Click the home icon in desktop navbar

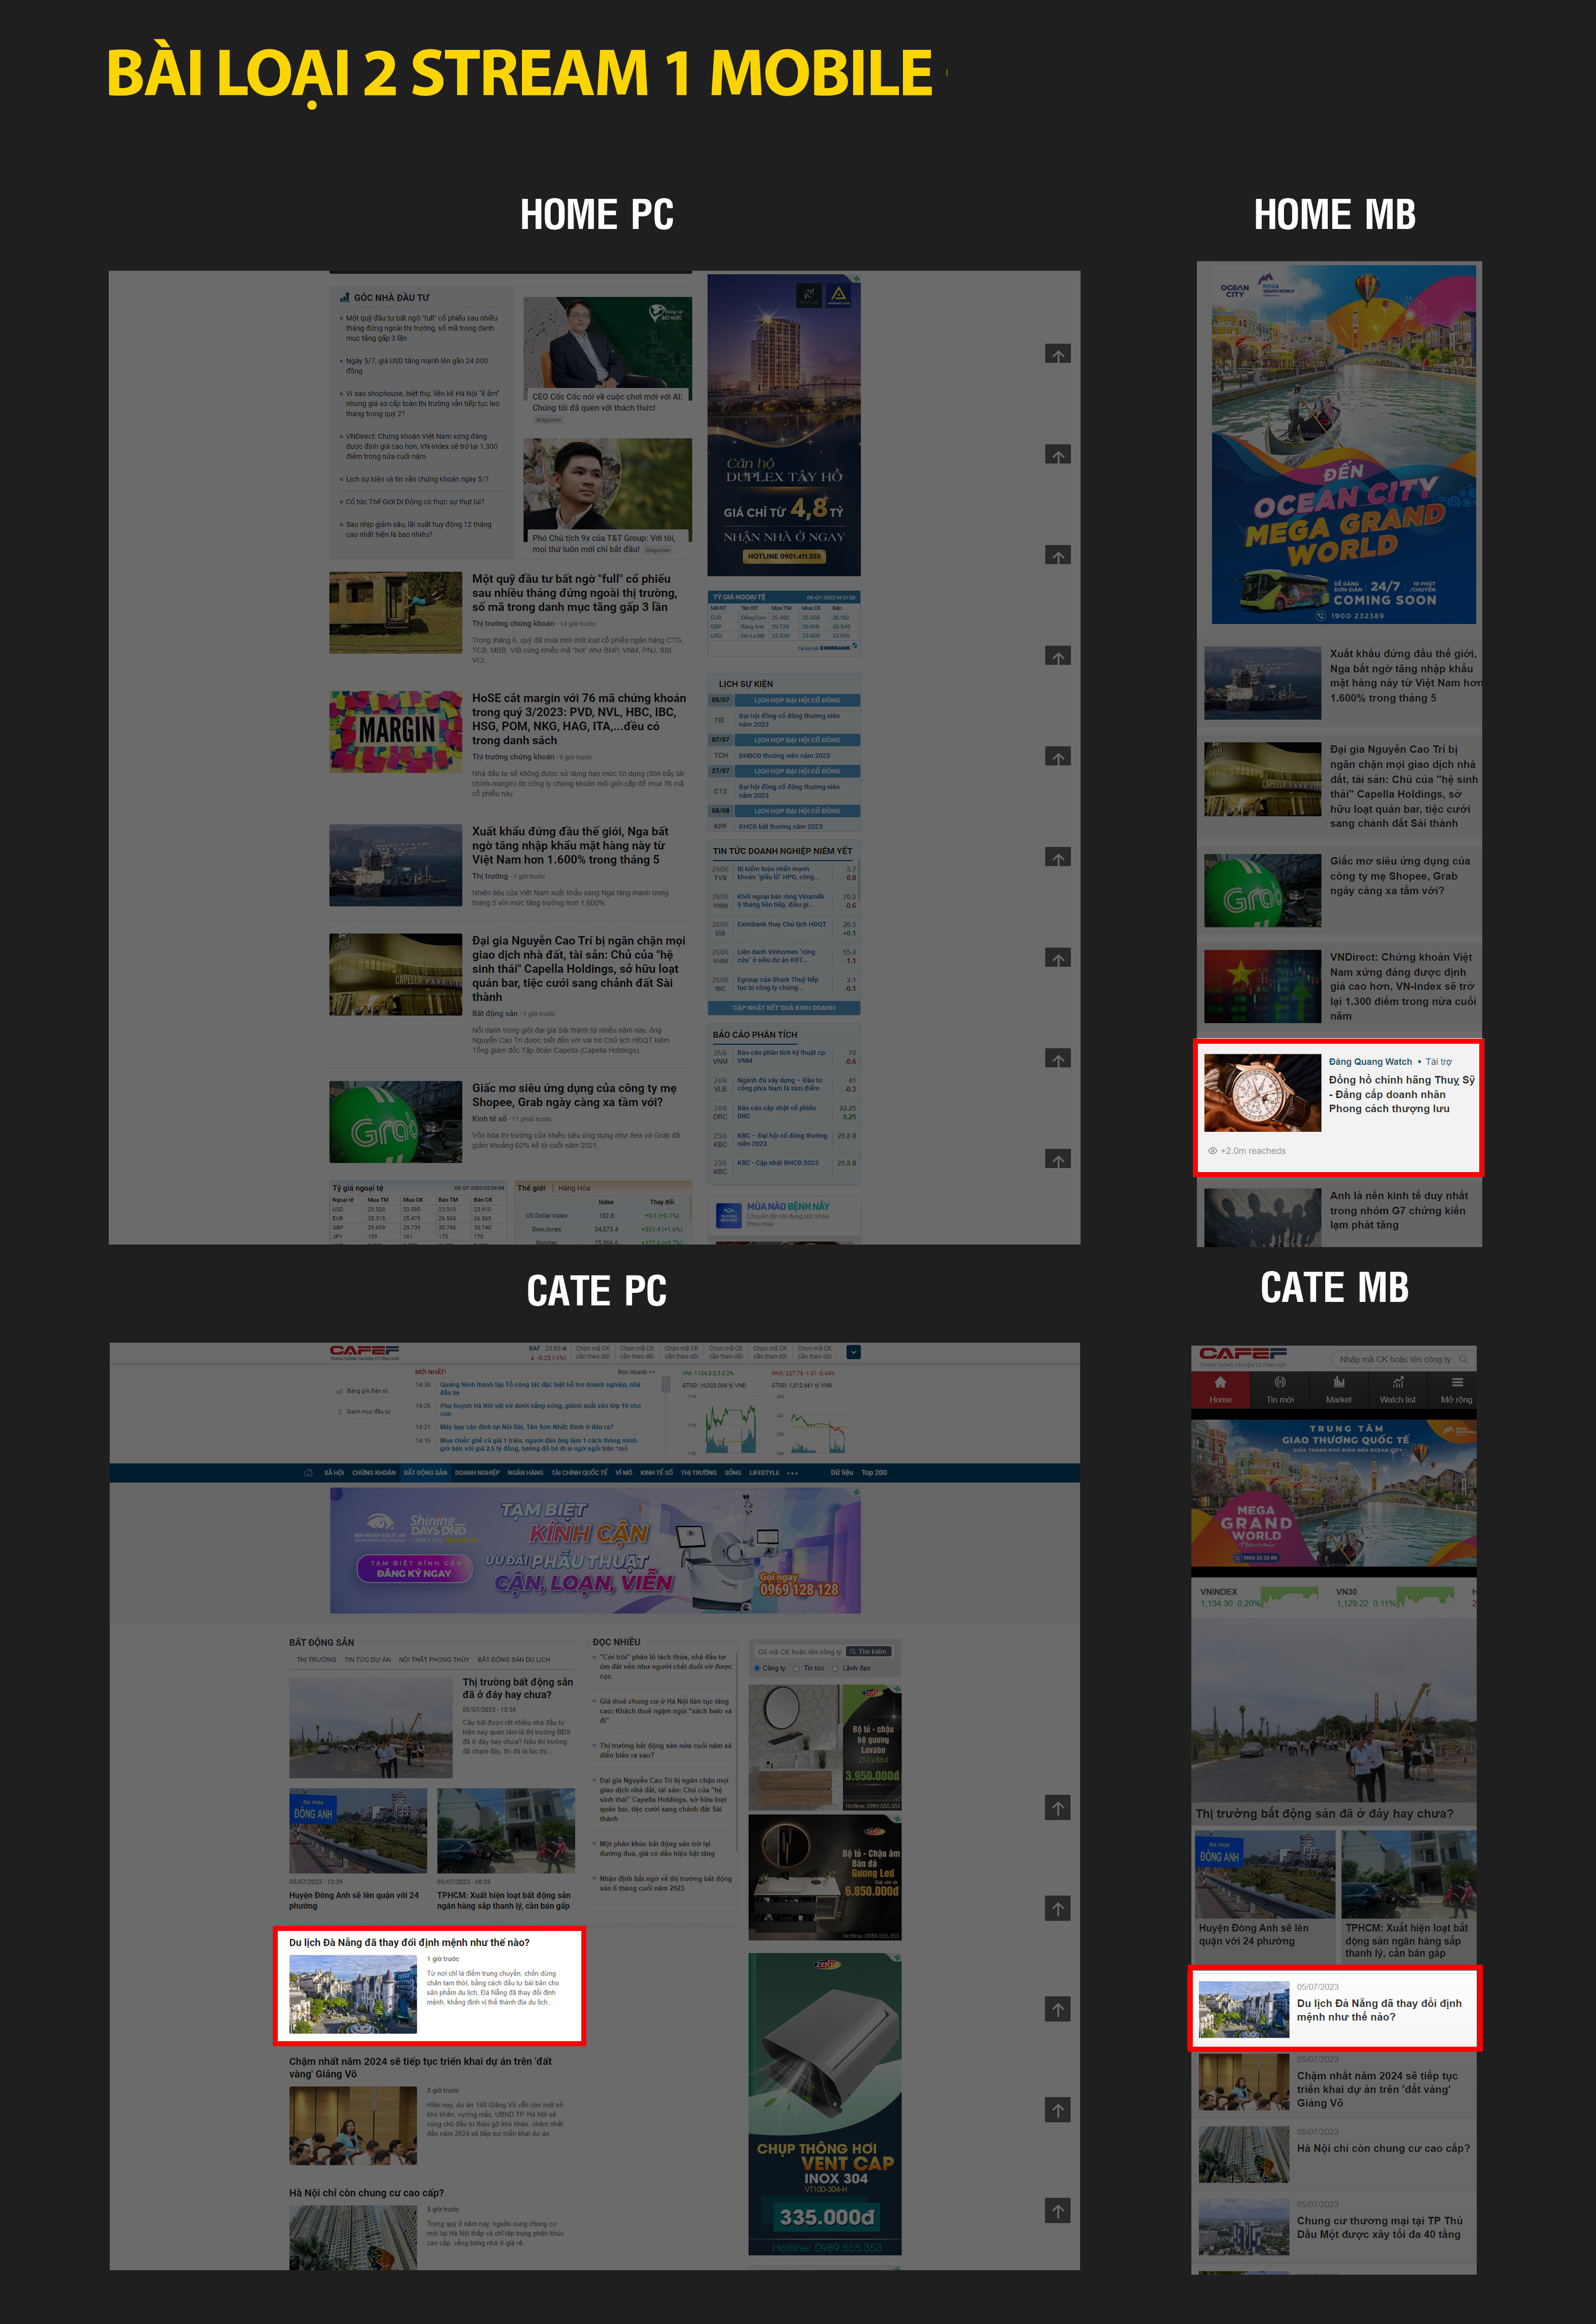pos(308,1473)
